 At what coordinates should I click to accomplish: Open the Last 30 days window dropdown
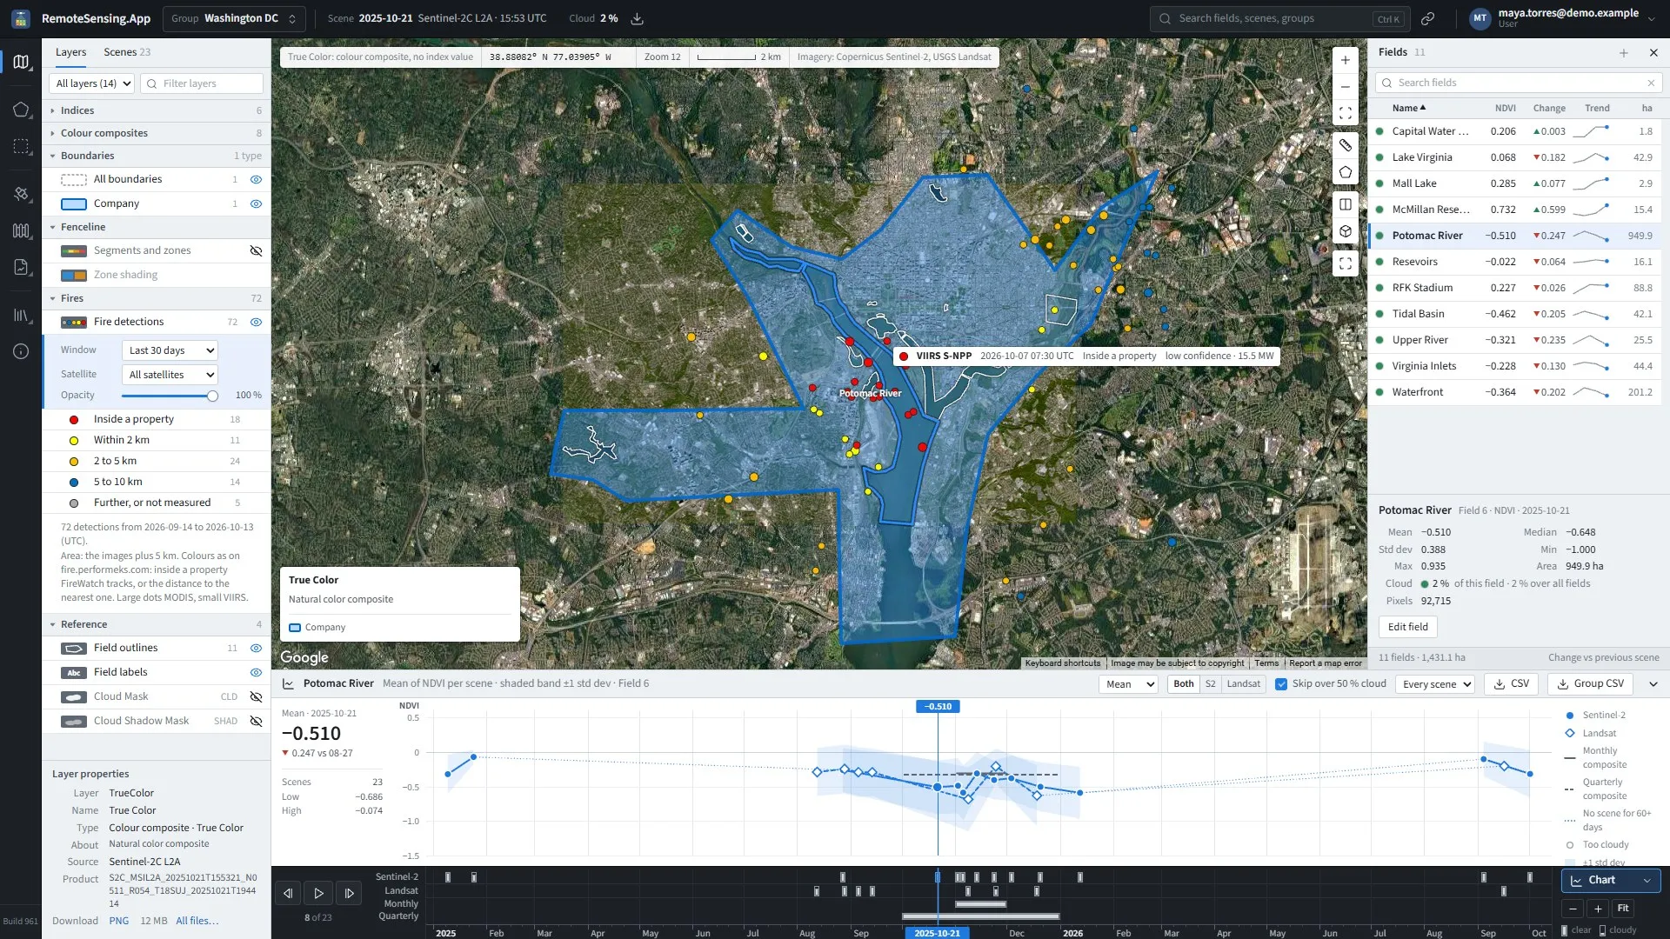(170, 350)
